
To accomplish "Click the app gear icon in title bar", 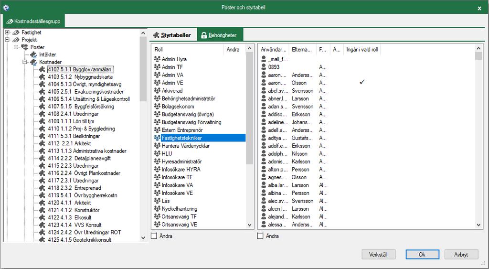I will pyautogui.click(x=6, y=8).
